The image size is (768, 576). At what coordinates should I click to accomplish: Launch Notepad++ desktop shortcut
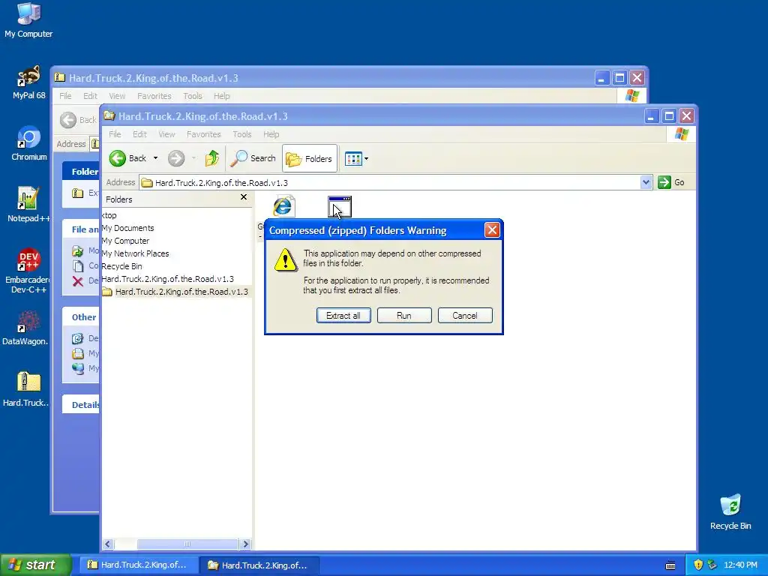(28, 205)
